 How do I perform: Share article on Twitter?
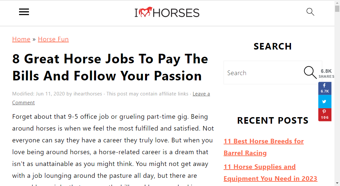[325, 101]
